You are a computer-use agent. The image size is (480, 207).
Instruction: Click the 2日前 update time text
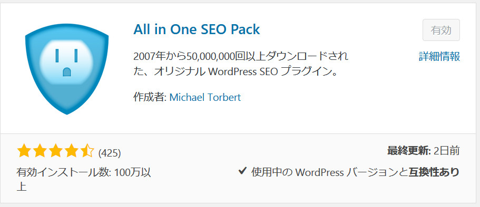[x=447, y=151]
